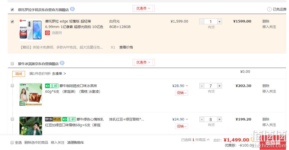Open chat with the Motorola flagship store

(x=72, y=9)
